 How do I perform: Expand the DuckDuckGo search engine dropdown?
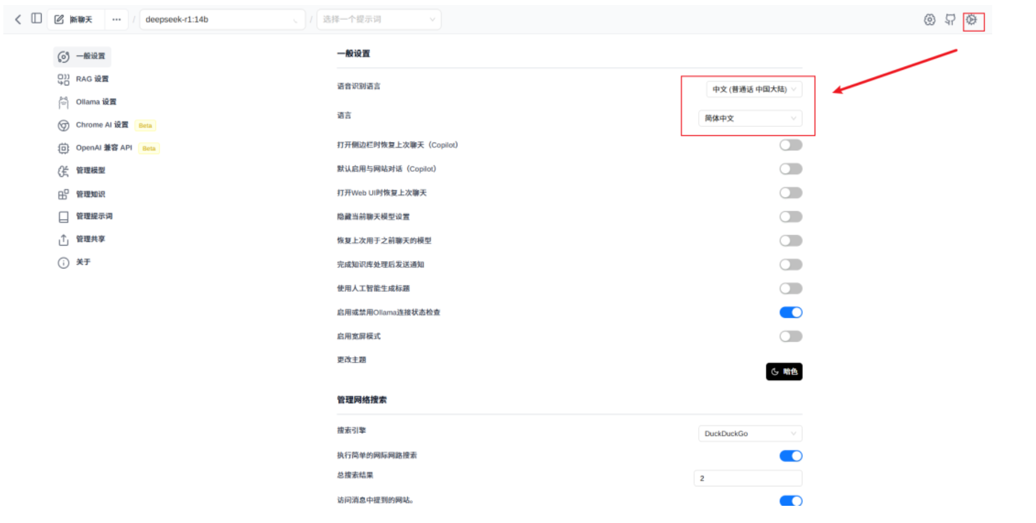[750, 434]
